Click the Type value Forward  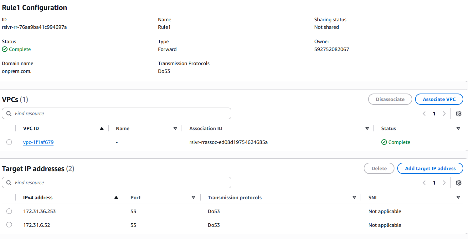tap(167, 49)
